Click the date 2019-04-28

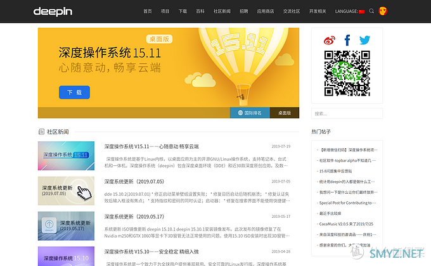pyautogui.click(x=281, y=251)
